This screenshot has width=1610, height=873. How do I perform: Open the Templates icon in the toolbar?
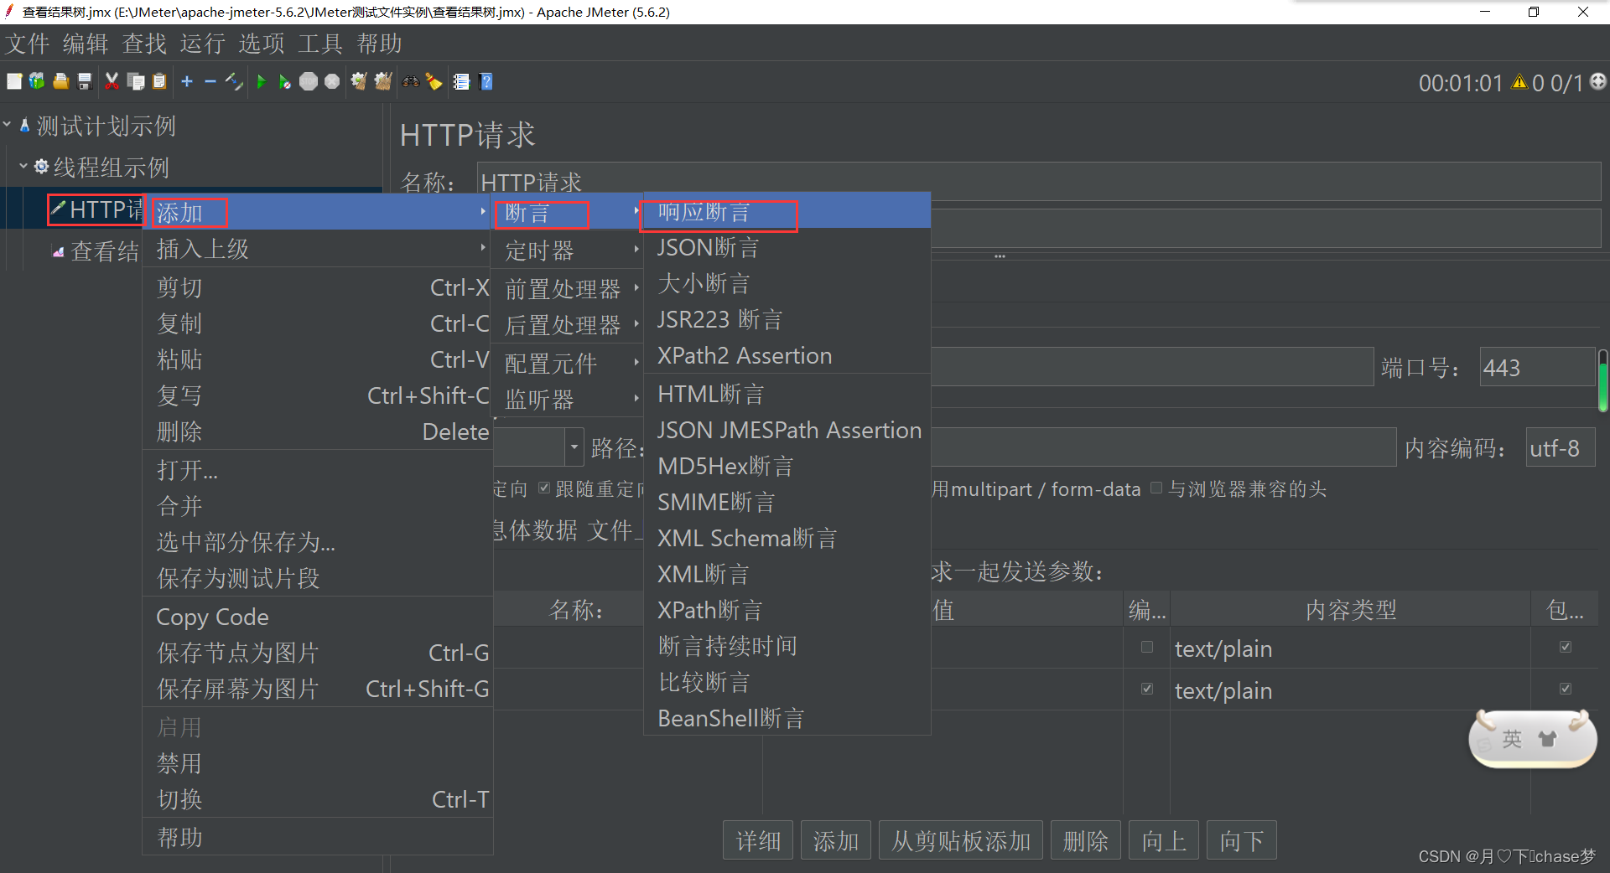tap(37, 81)
